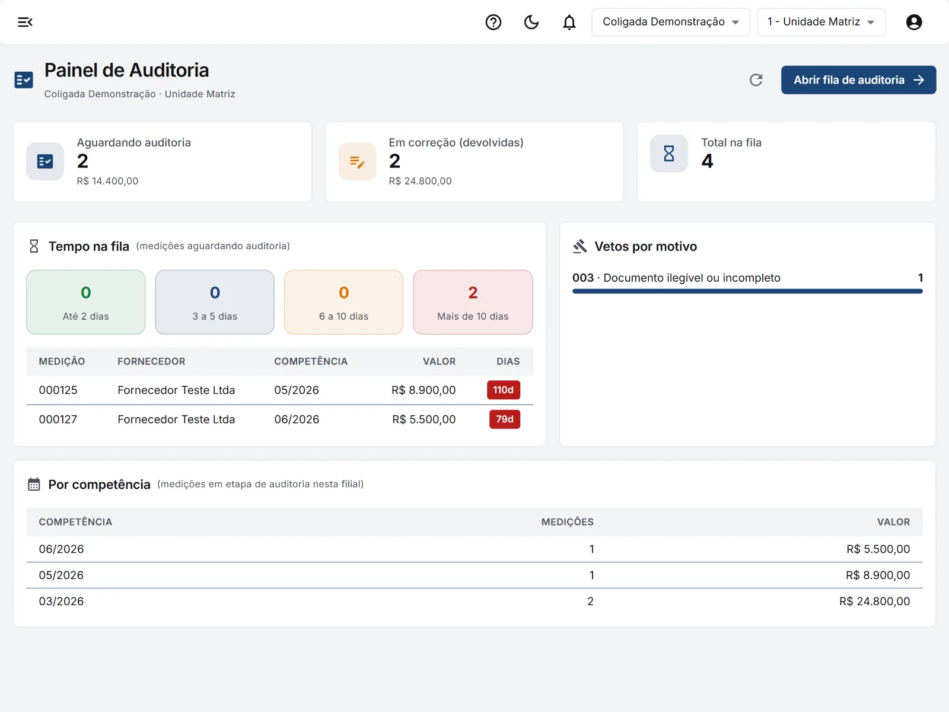Click the hourglass icon beside Tempo na fila
This screenshot has height=712, width=949.
(x=34, y=246)
